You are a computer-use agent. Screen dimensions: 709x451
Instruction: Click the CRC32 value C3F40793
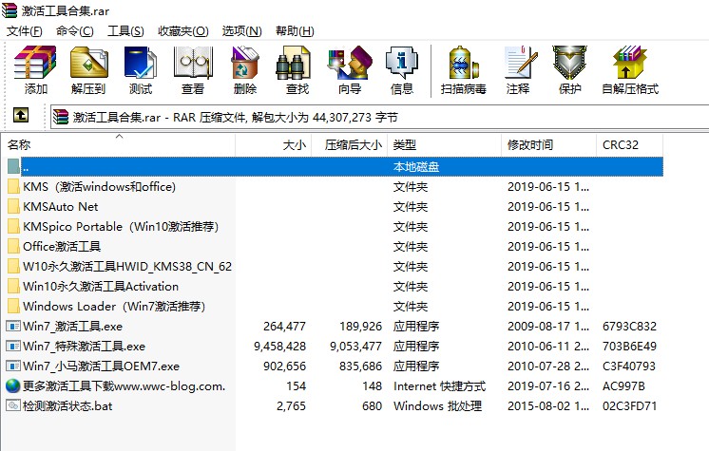[x=629, y=366]
